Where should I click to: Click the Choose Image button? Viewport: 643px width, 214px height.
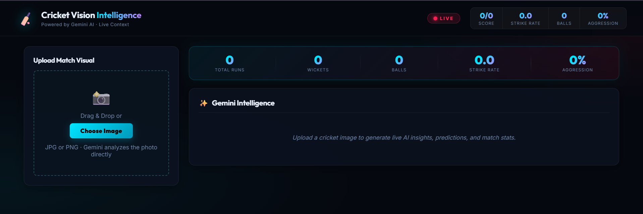click(101, 131)
